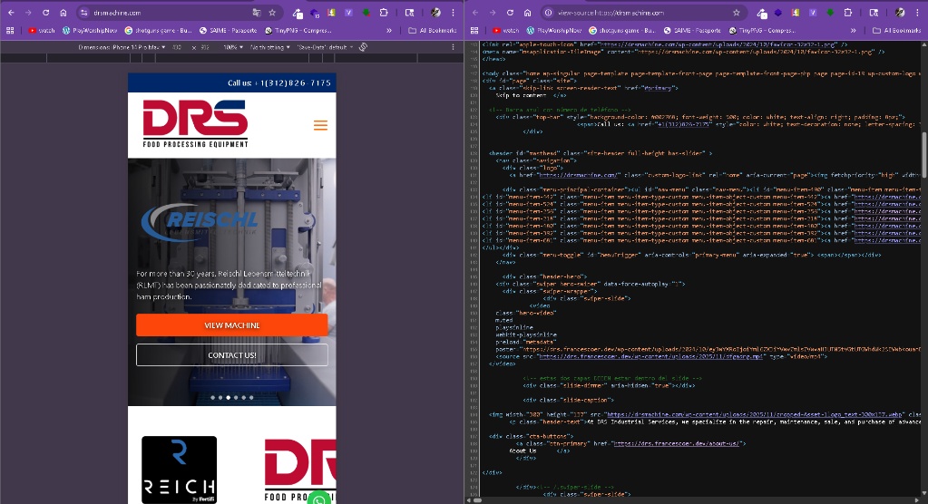Click the green extension icon in right window
Image resolution: width=928 pixels, height=504 pixels.
[x=830, y=13]
